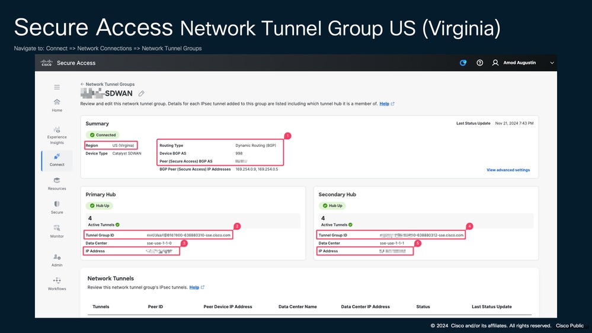Select Dynamic Routing (BGP) value
Image resolution: width=592 pixels, height=333 pixels.
click(x=255, y=145)
